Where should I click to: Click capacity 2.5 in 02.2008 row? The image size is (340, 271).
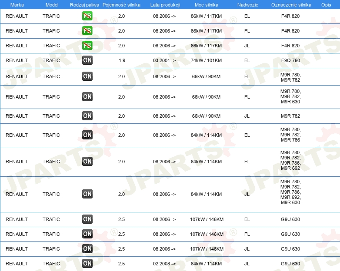(x=121, y=264)
